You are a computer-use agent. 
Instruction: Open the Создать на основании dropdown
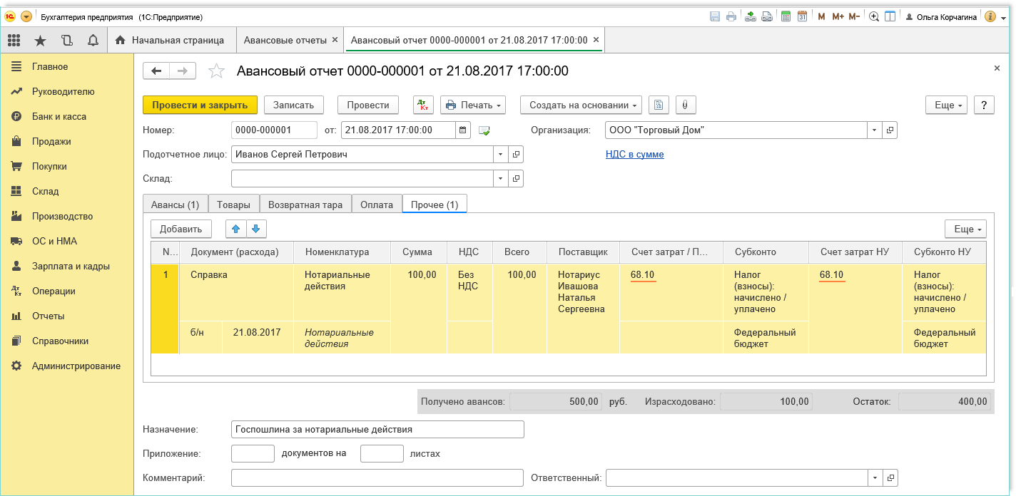click(580, 105)
